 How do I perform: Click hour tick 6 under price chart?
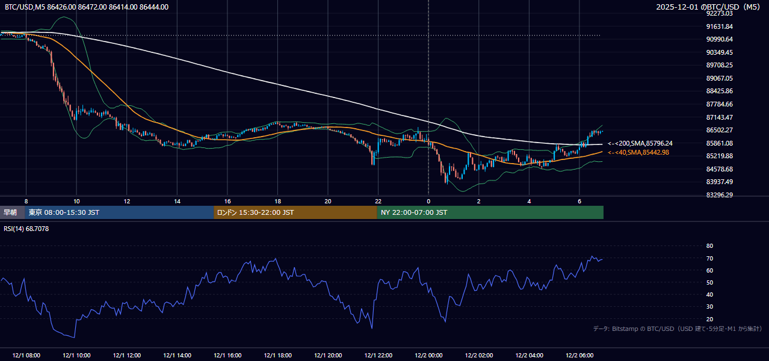[x=579, y=201]
